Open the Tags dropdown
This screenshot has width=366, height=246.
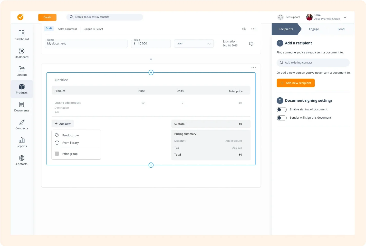pyautogui.click(x=194, y=43)
